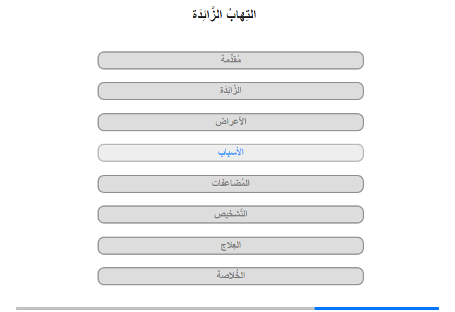Open the Causes topic in blue text
Viewport: 455px width, 312px height.
coord(231,153)
